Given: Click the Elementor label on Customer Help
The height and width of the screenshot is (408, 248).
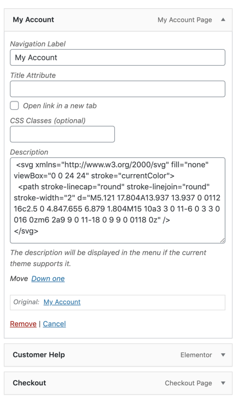Looking at the screenshot, I should pos(196,355).
